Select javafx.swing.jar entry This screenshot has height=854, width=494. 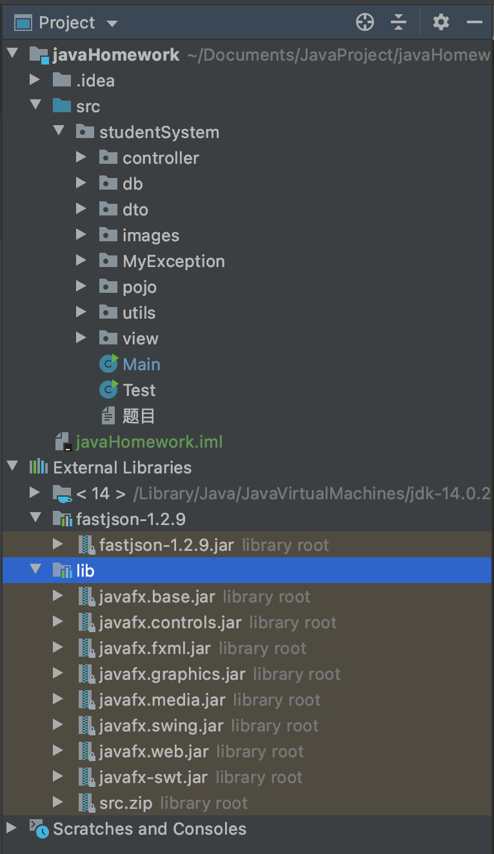click(161, 726)
